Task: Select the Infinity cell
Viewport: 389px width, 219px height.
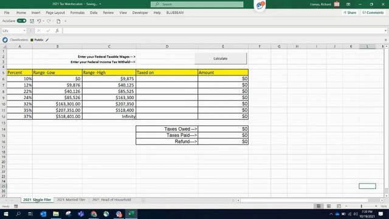Action: coord(109,116)
